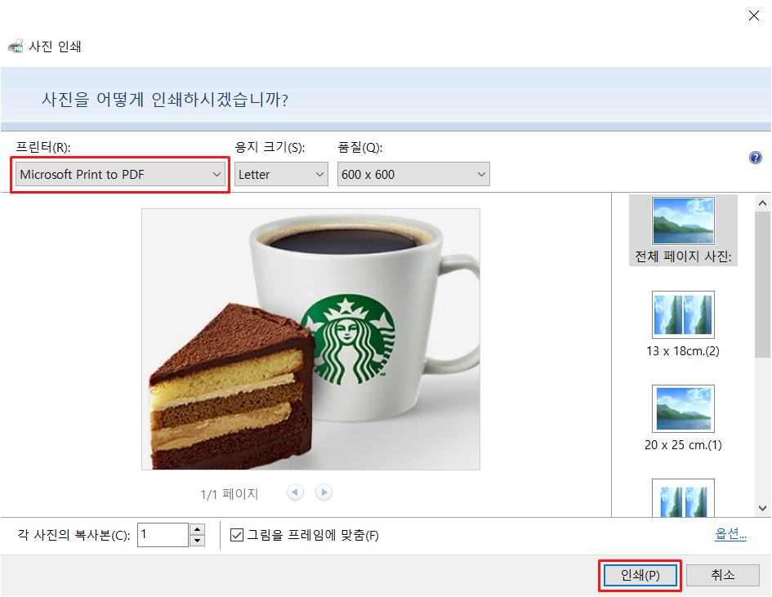The width and height of the screenshot is (772, 597).
Task: Click the layout list scroll up arrow
Action: 763,203
